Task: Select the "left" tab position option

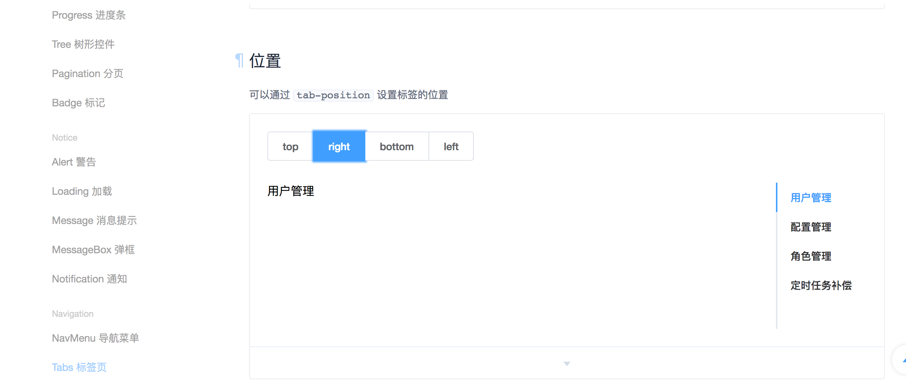Action: pyautogui.click(x=451, y=146)
